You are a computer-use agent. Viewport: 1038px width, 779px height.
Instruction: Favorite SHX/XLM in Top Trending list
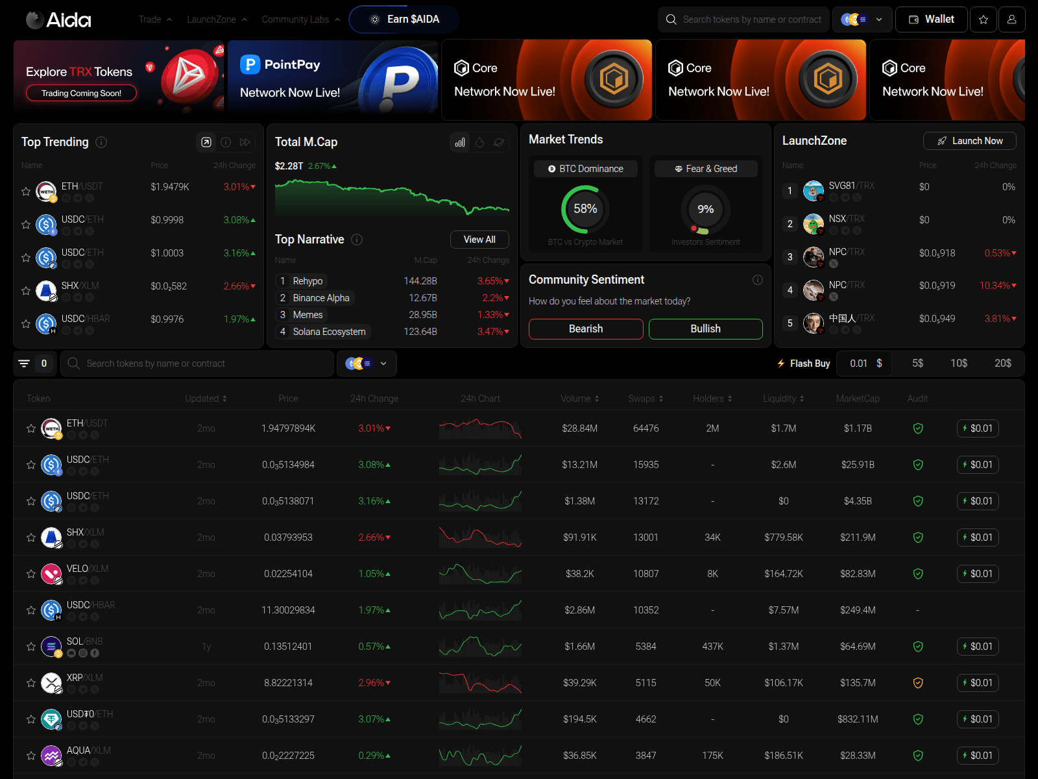coord(26,291)
